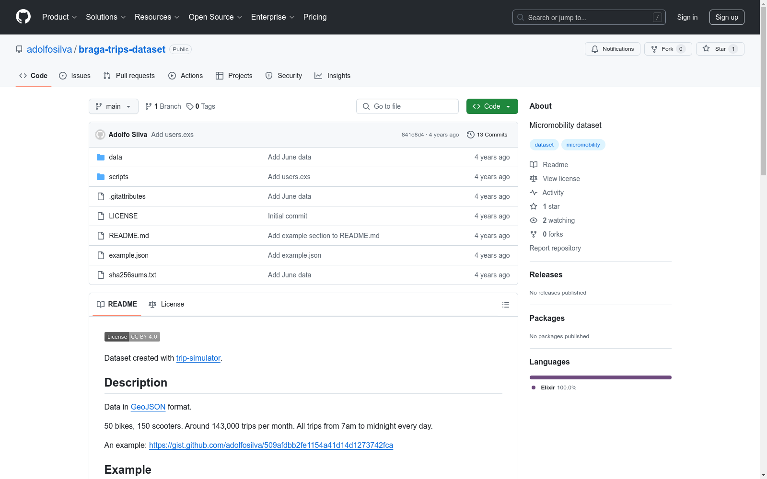767x479 pixels.
Task: Click the Adolfo Silva avatar icon
Action: click(100, 135)
